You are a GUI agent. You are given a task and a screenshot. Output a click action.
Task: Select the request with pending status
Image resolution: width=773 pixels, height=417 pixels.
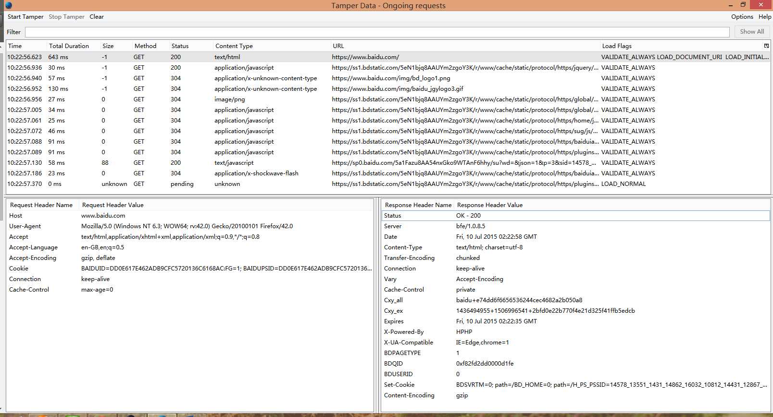click(x=388, y=184)
